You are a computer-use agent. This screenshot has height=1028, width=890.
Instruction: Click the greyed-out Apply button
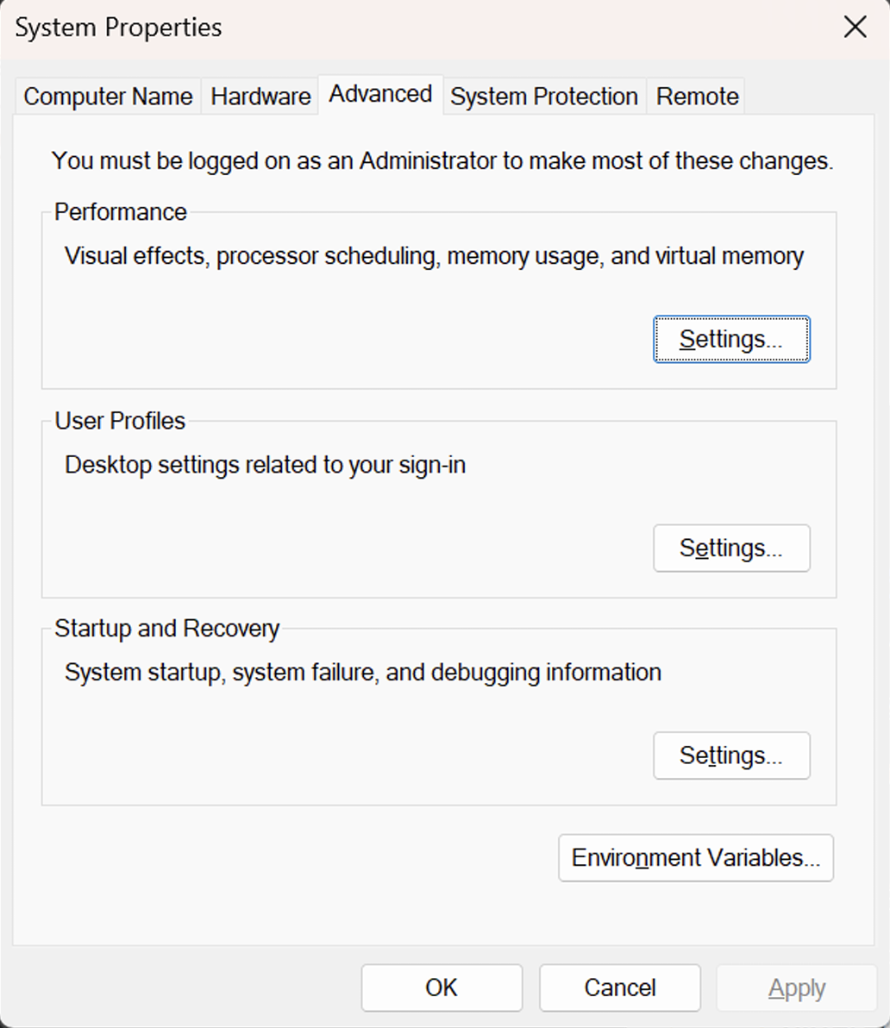point(797,987)
